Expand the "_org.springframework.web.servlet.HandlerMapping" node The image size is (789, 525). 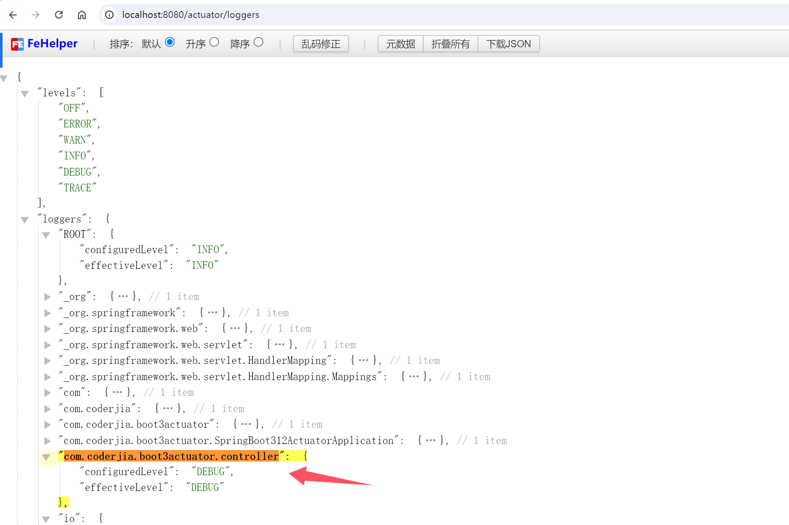pos(47,361)
